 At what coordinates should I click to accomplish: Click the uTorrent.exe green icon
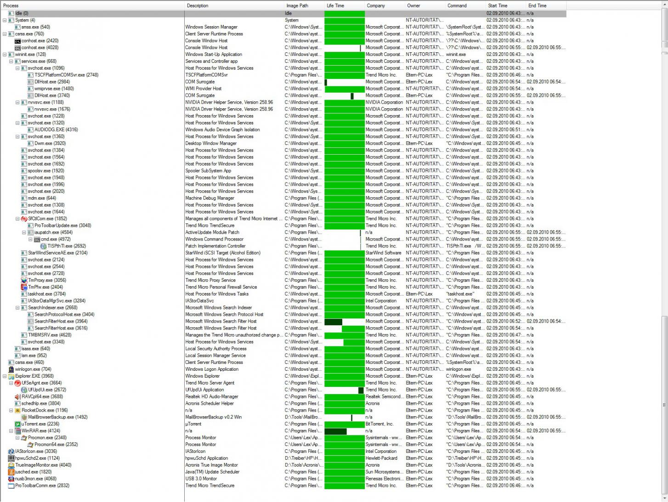tap(17, 424)
